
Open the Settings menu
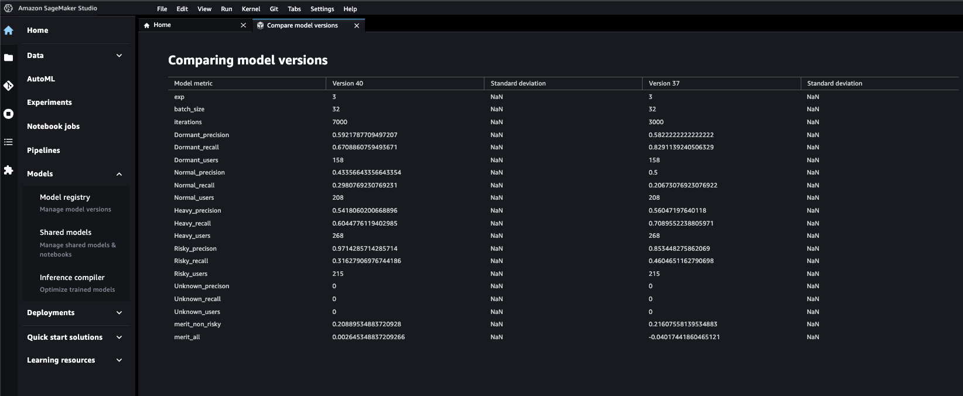click(x=322, y=9)
